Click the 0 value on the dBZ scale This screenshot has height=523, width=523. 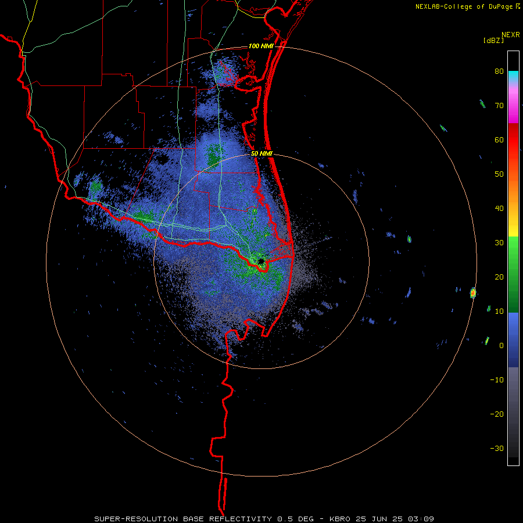501,346
